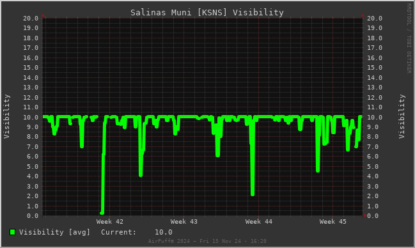
Task: Click the RRDTOOL / TOBI OETIKER watermark
Action: pos(409,38)
